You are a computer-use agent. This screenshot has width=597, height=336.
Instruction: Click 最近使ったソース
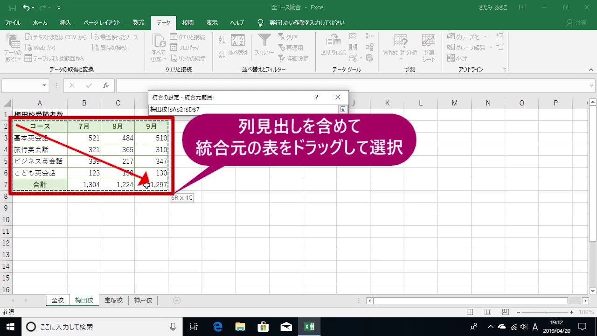click(x=115, y=37)
